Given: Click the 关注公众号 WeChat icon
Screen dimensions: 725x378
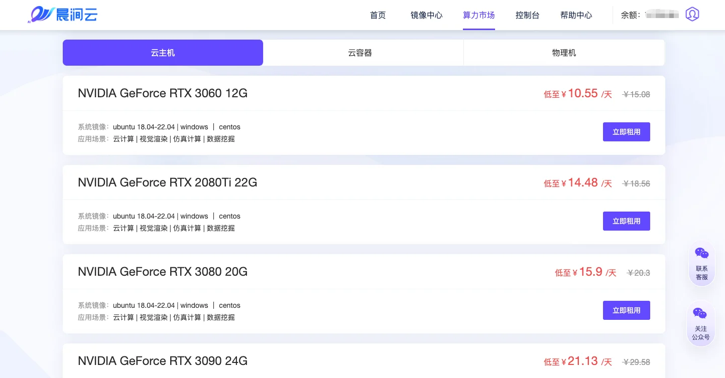Looking at the screenshot, I should (700, 313).
